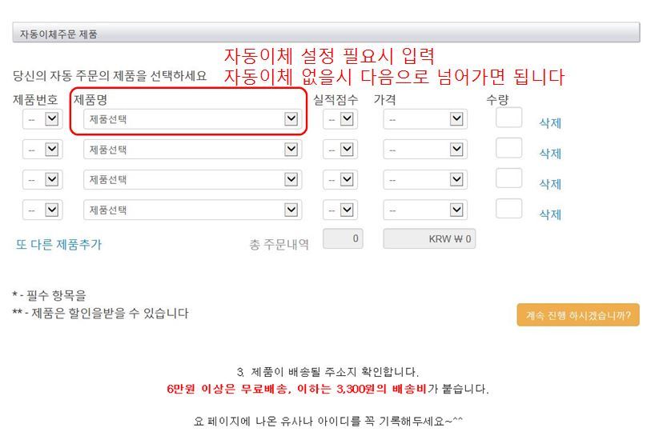This screenshot has height=448, width=647.
Task: Click total points field showing 0
Action: (x=343, y=238)
